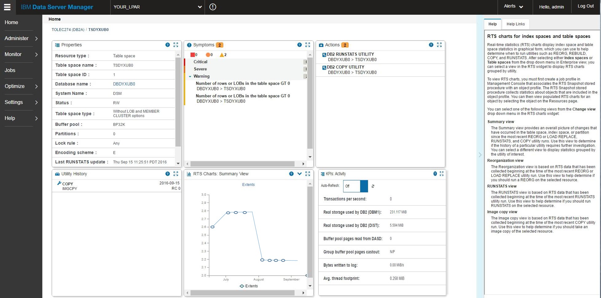This screenshot has height=298, width=601.
Task: Maximize the Symptoms panel
Action: (x=308, y=45)
